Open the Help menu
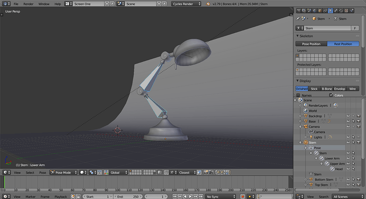366x199 pixels. click(58, 4)
